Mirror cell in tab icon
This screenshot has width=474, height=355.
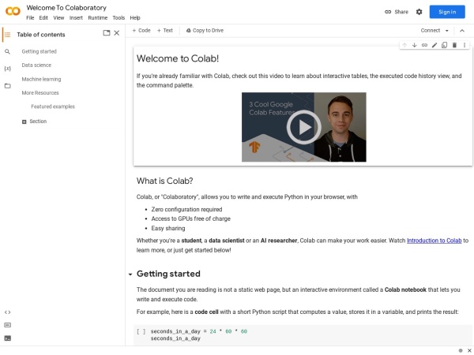(444, 45)
